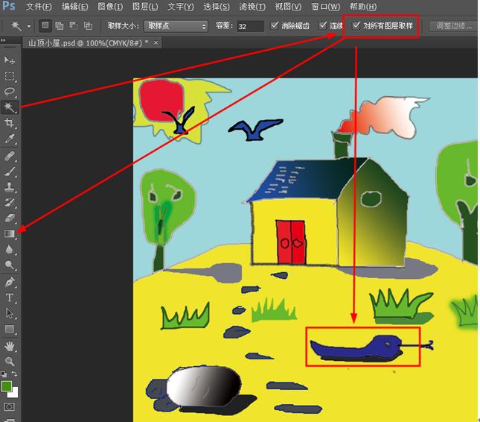
Task: Select the Rectangular Marquee tool
Action: [x=10, y=76]
